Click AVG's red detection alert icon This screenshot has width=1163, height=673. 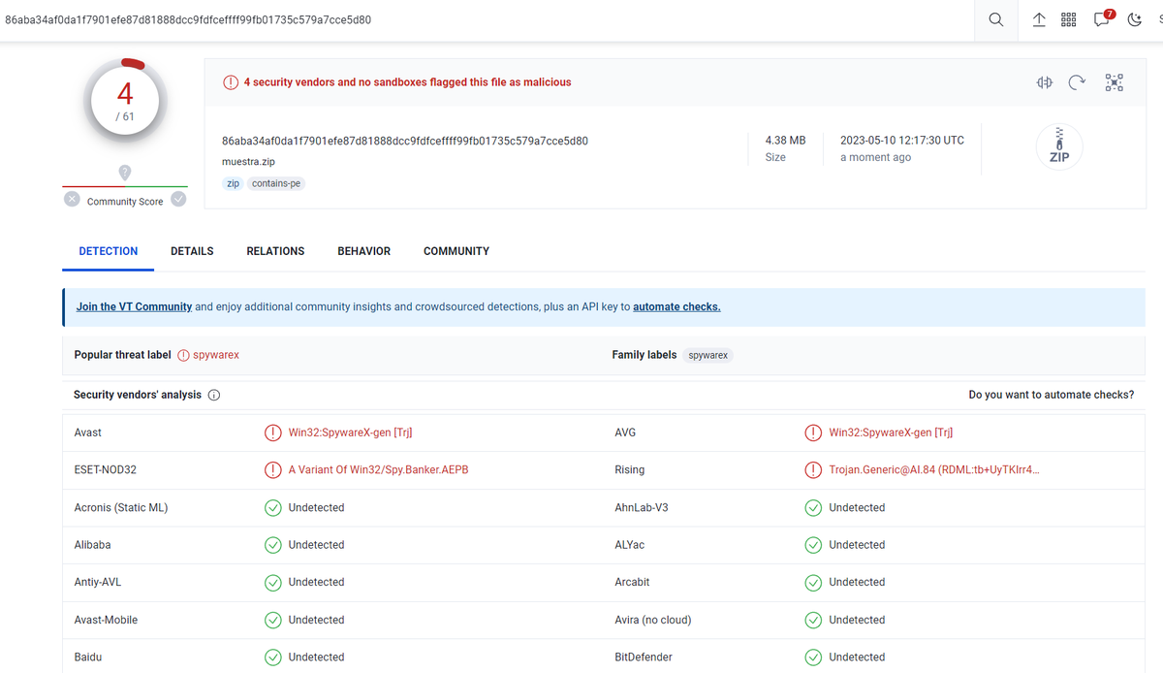click(x=814, y=433)
